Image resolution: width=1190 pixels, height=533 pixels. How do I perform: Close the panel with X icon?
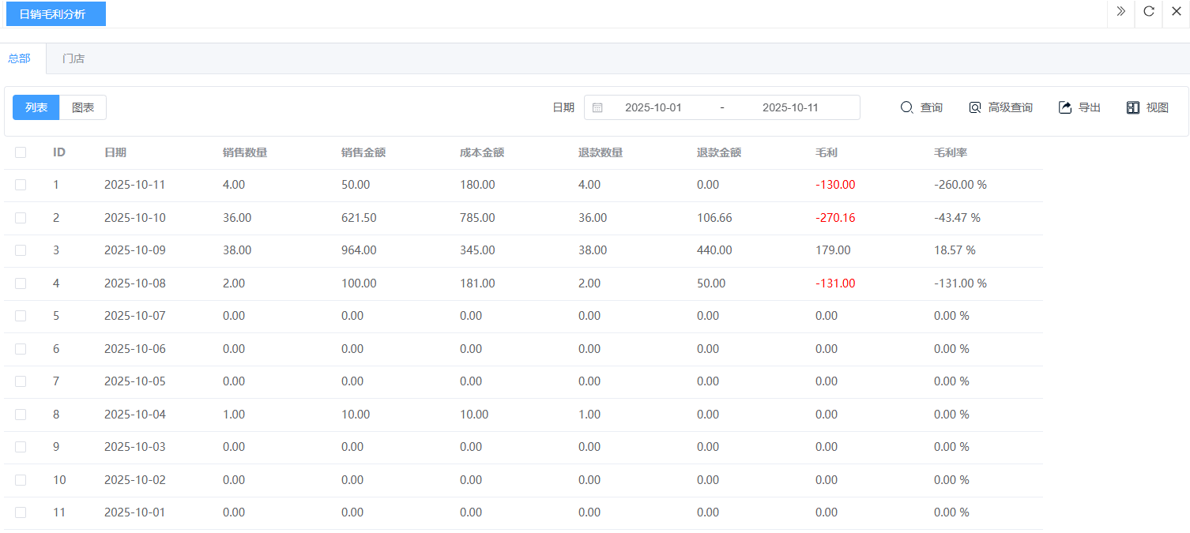coord(1176,11)
